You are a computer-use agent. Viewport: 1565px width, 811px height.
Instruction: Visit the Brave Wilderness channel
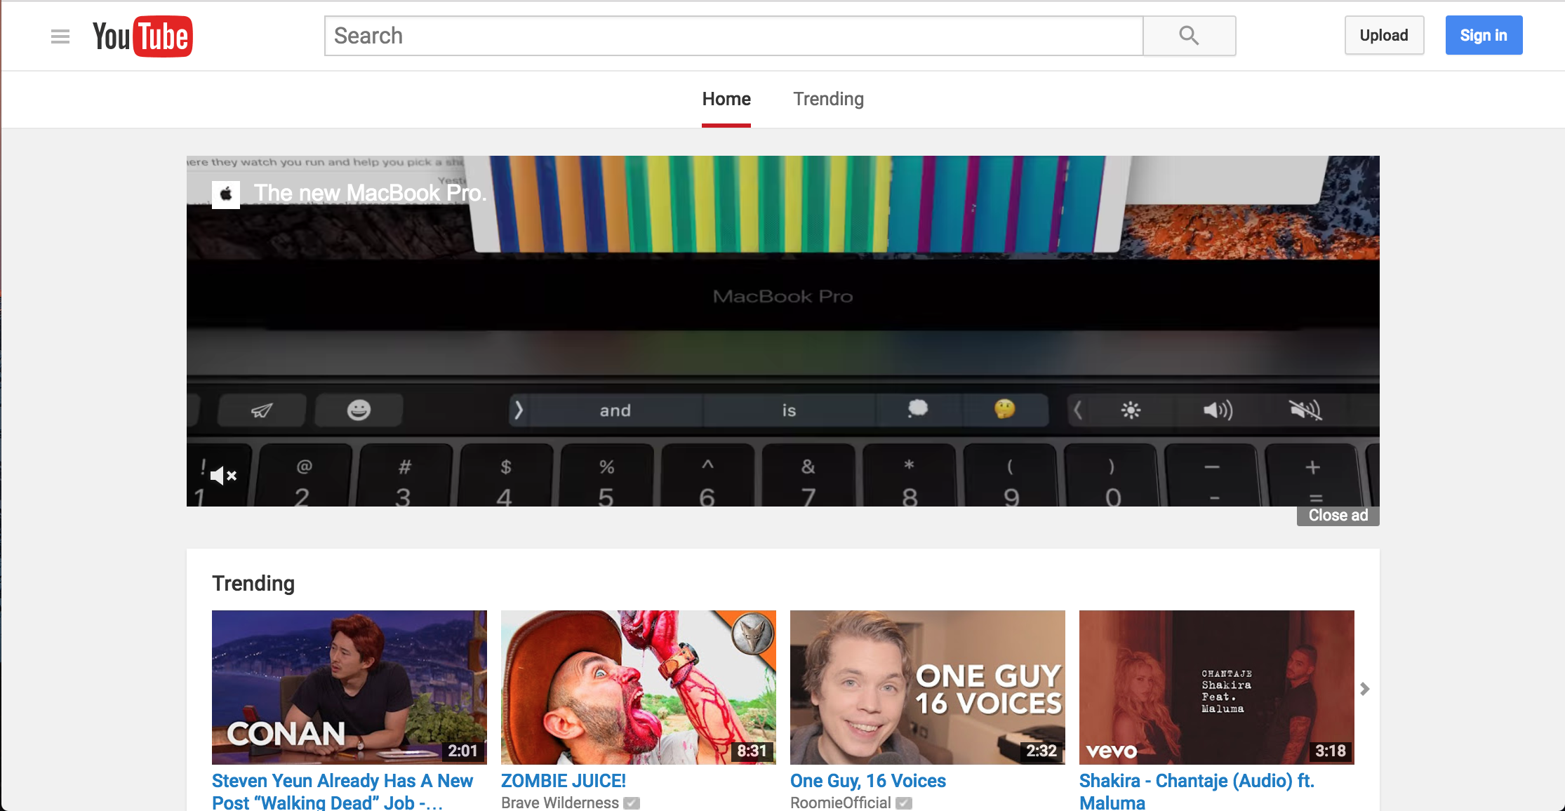tap(560, 803)
